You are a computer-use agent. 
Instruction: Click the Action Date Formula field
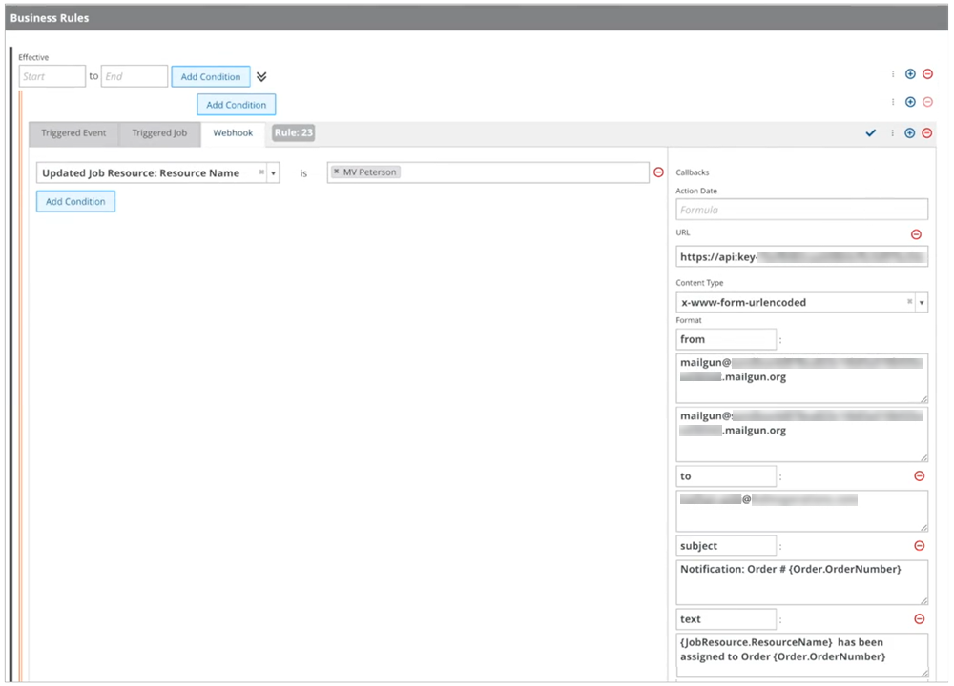point(802,210)
